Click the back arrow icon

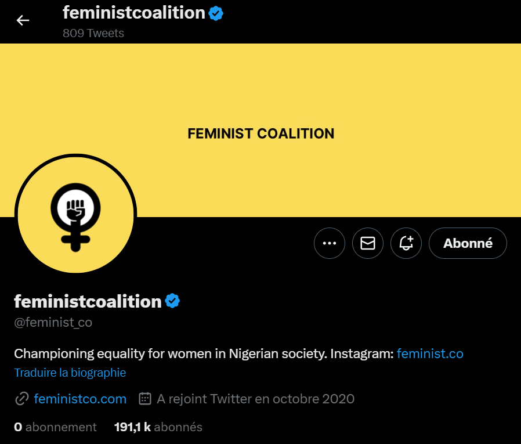(23, 20)
